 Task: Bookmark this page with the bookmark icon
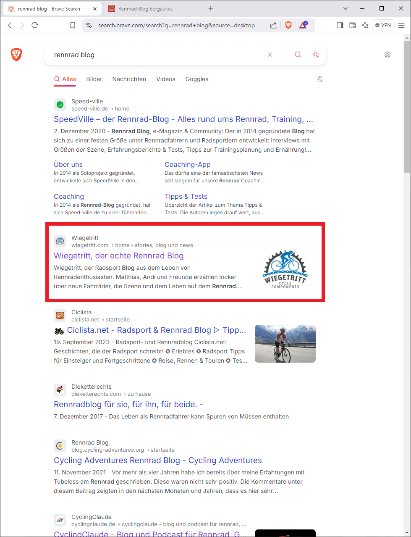tap(73, 25)
